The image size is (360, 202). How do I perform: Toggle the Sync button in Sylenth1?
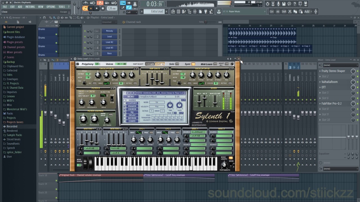[x=193, y=64]
